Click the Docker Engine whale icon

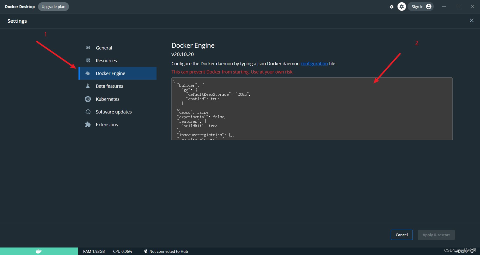point(88,73)
